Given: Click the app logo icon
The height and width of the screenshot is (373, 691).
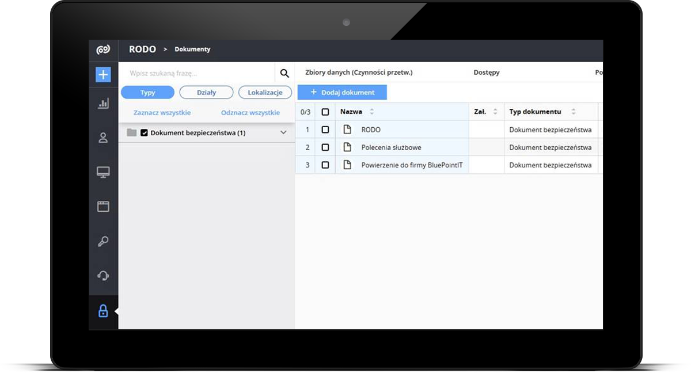Looking at the screenshot, I should tap(103, 50).
